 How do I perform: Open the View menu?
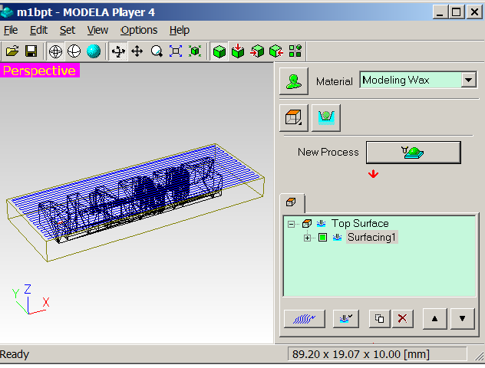click(97, 30)
